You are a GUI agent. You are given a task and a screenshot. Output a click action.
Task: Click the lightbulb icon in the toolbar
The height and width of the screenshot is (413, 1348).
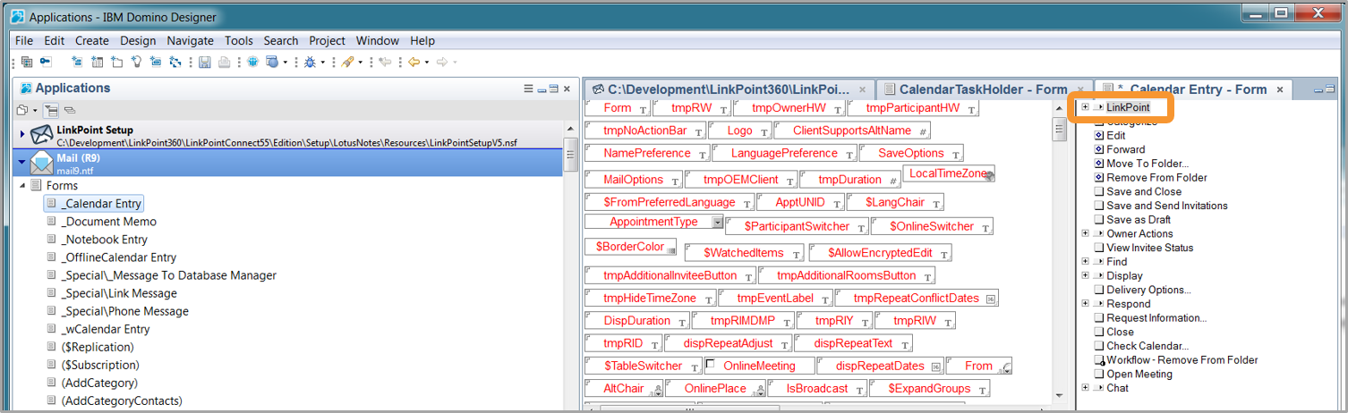point(136,62)
